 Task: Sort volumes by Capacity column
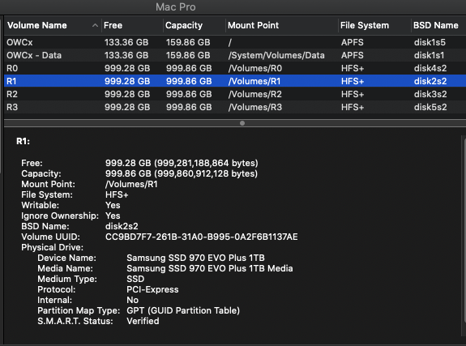click(x=195, y=26)
